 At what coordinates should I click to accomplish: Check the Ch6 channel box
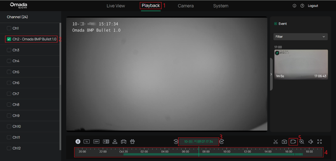[x=9, y=83]
